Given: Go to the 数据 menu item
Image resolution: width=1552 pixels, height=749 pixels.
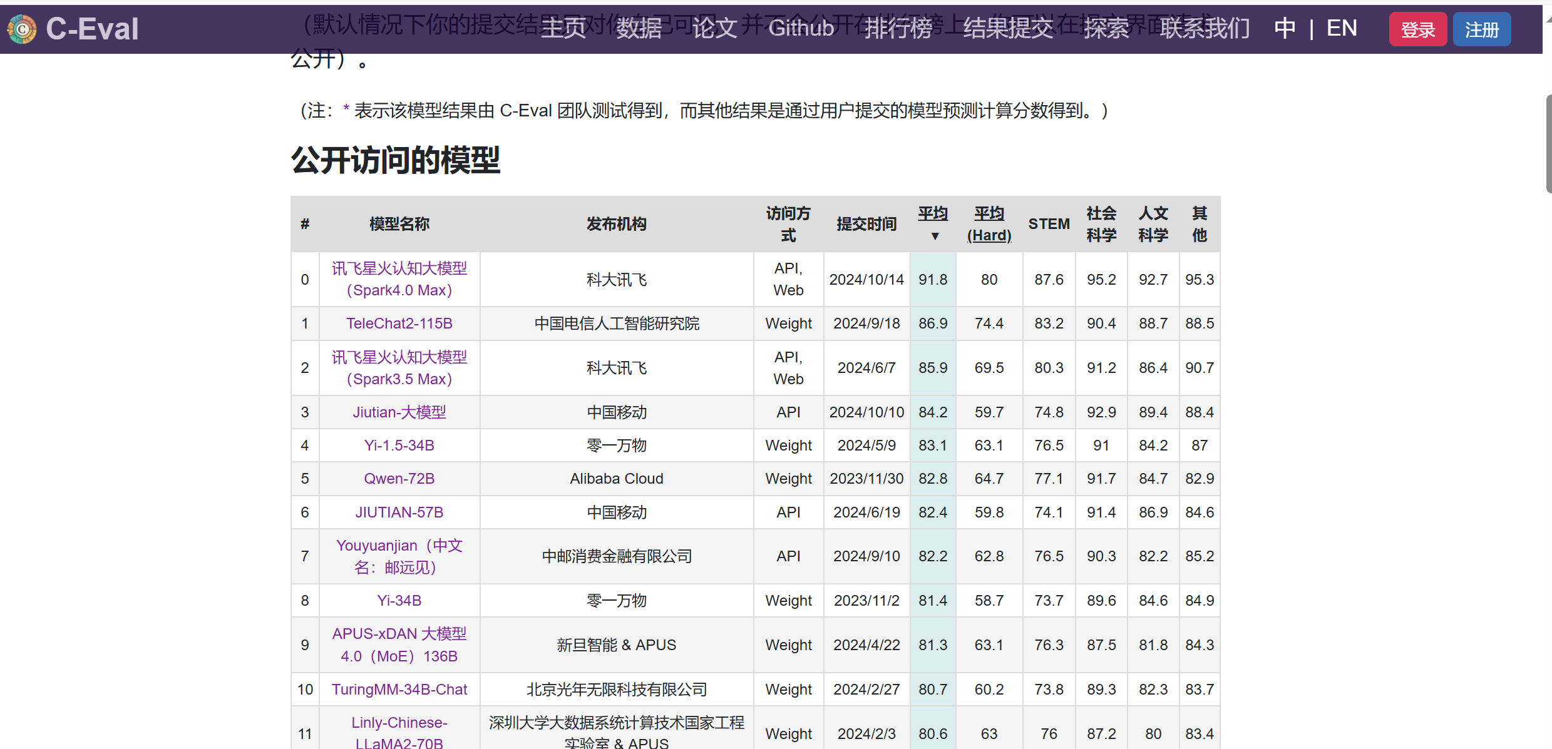Looking at the screenshot, I should (639, 28).
